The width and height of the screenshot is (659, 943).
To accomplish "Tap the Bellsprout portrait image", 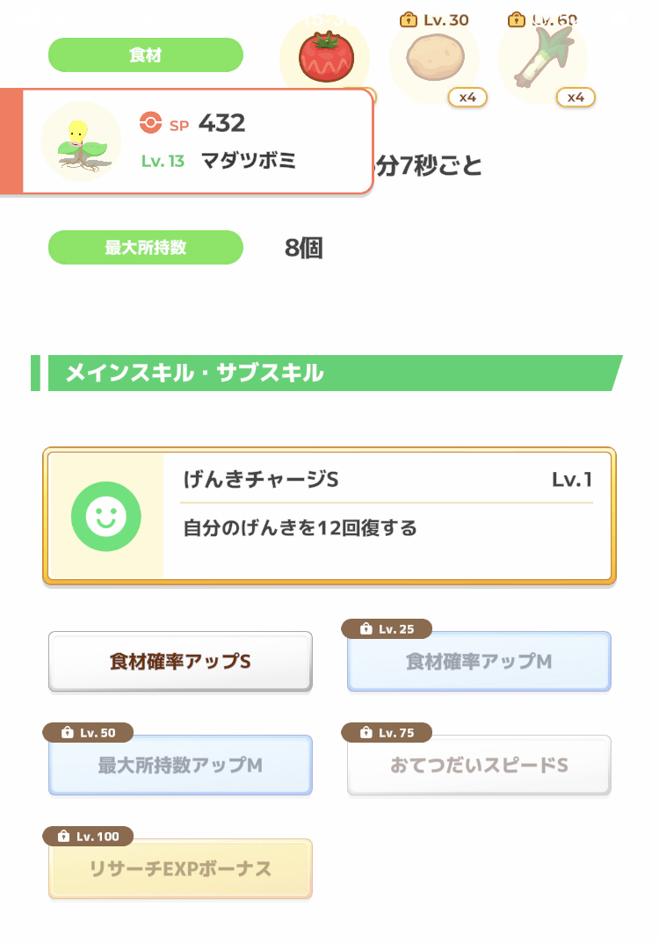I will pyautogui.click(x=81, y=141).
